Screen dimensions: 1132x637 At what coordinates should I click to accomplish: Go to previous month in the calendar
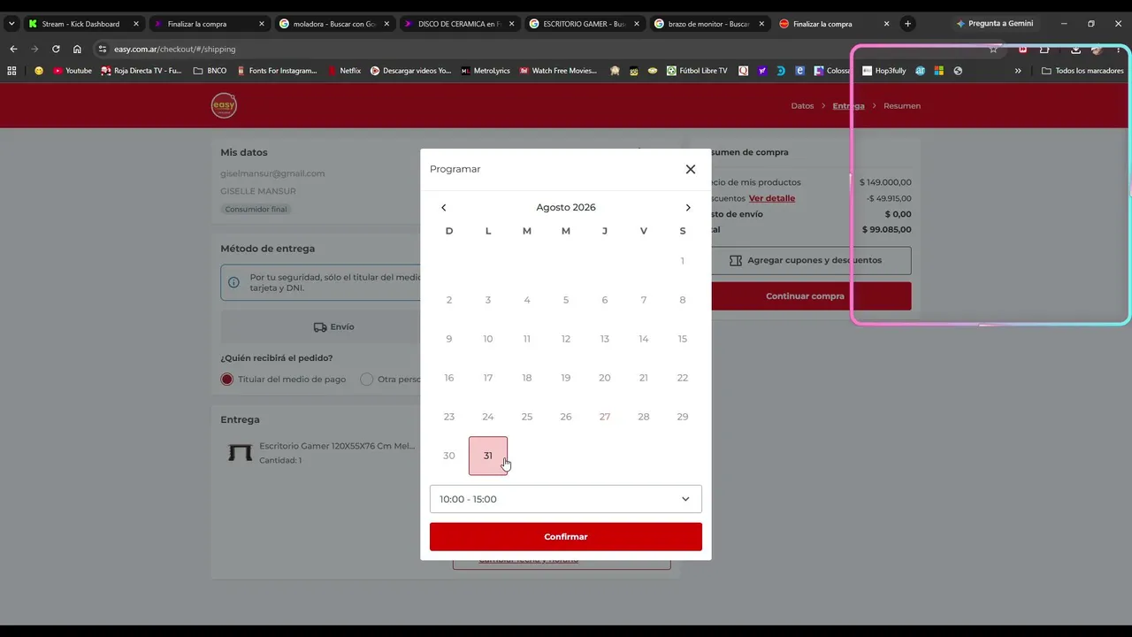point(444,207)
